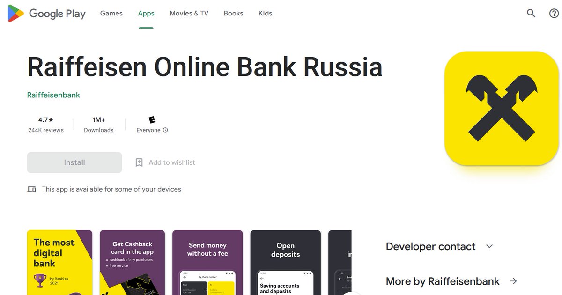This screenshot has height=295, width=562.
Task: Open More by Raiffeisenbank arrow
Action: coord(514,281)
